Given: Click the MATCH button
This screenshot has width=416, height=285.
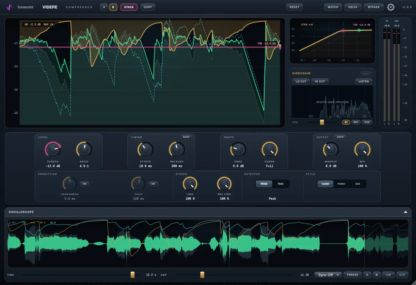Looking at the screenshot, I should pos(333,7).
